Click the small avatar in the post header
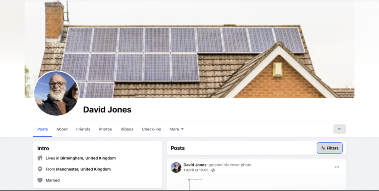 point(176,167)
